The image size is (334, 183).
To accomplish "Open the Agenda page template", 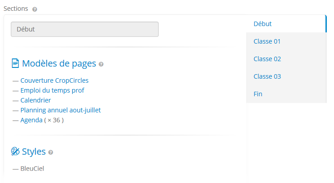I will (x=31, y=120).
